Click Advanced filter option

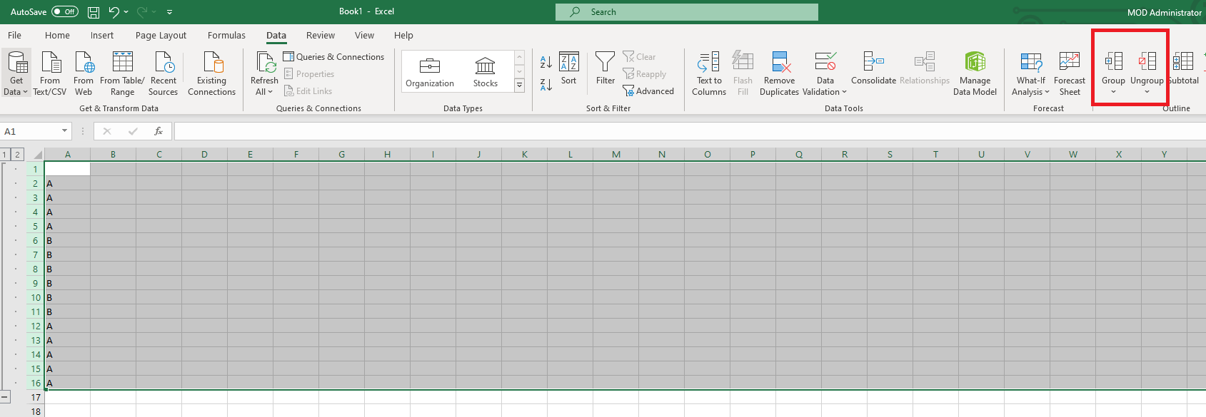pyautogui.click(x=648, y=91)
